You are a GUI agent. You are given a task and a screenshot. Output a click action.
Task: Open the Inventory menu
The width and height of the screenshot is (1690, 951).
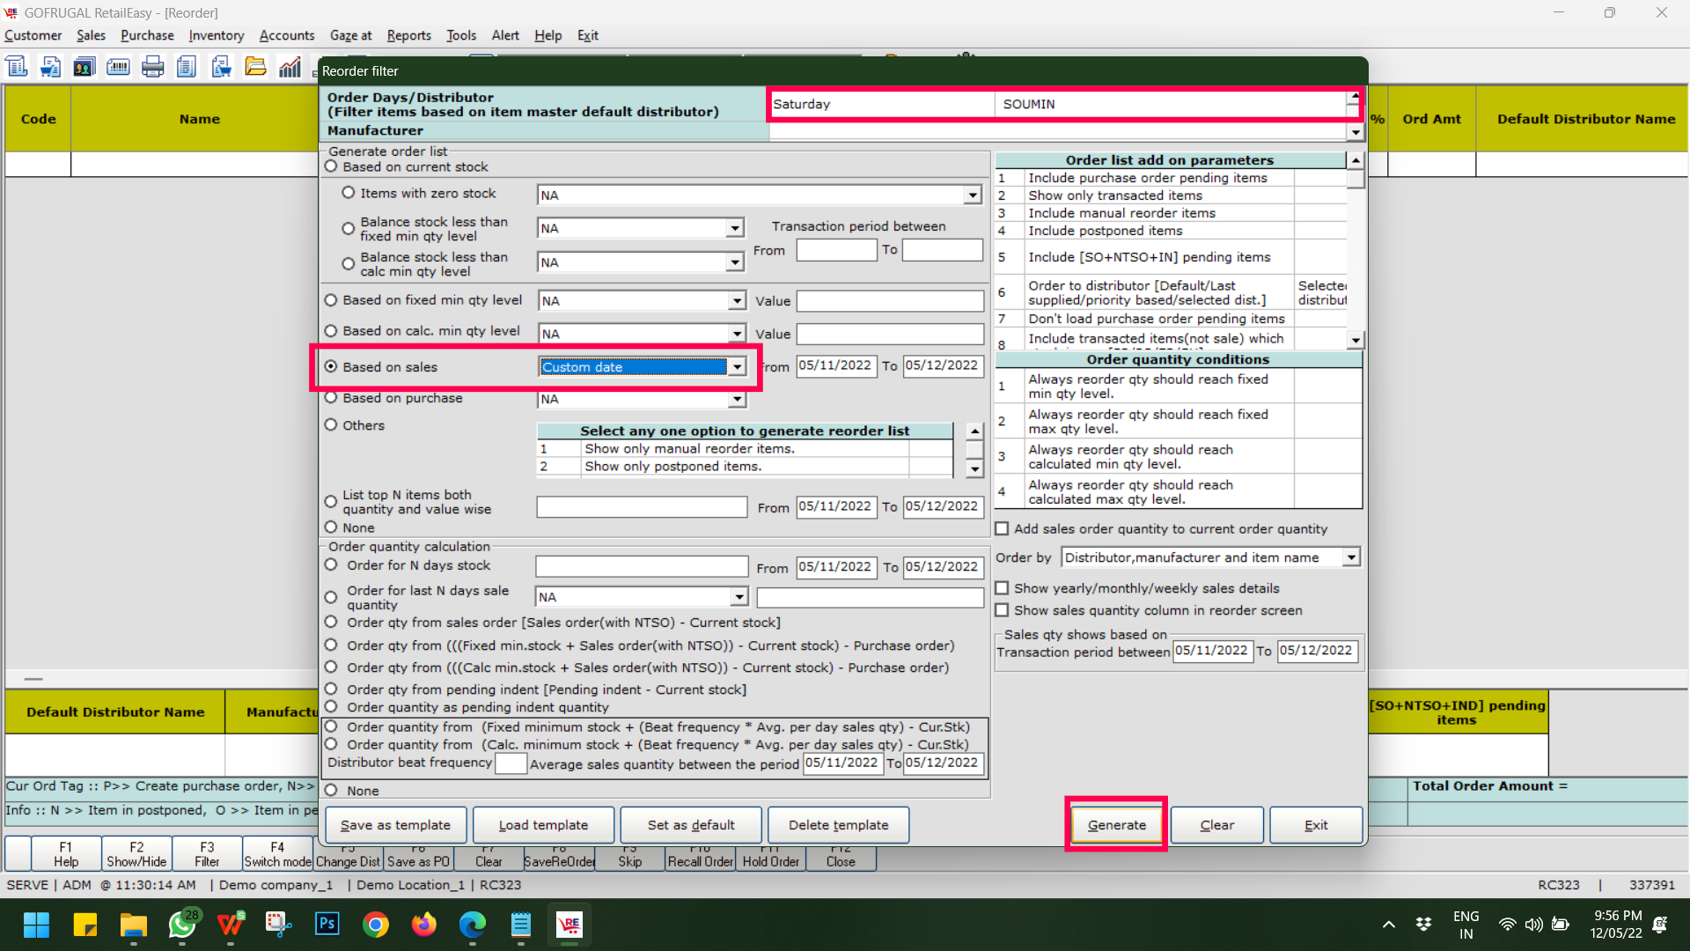(216, 35)
